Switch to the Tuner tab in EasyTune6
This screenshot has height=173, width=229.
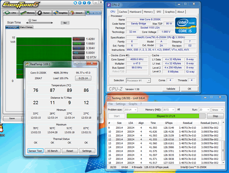click(44, 13)
